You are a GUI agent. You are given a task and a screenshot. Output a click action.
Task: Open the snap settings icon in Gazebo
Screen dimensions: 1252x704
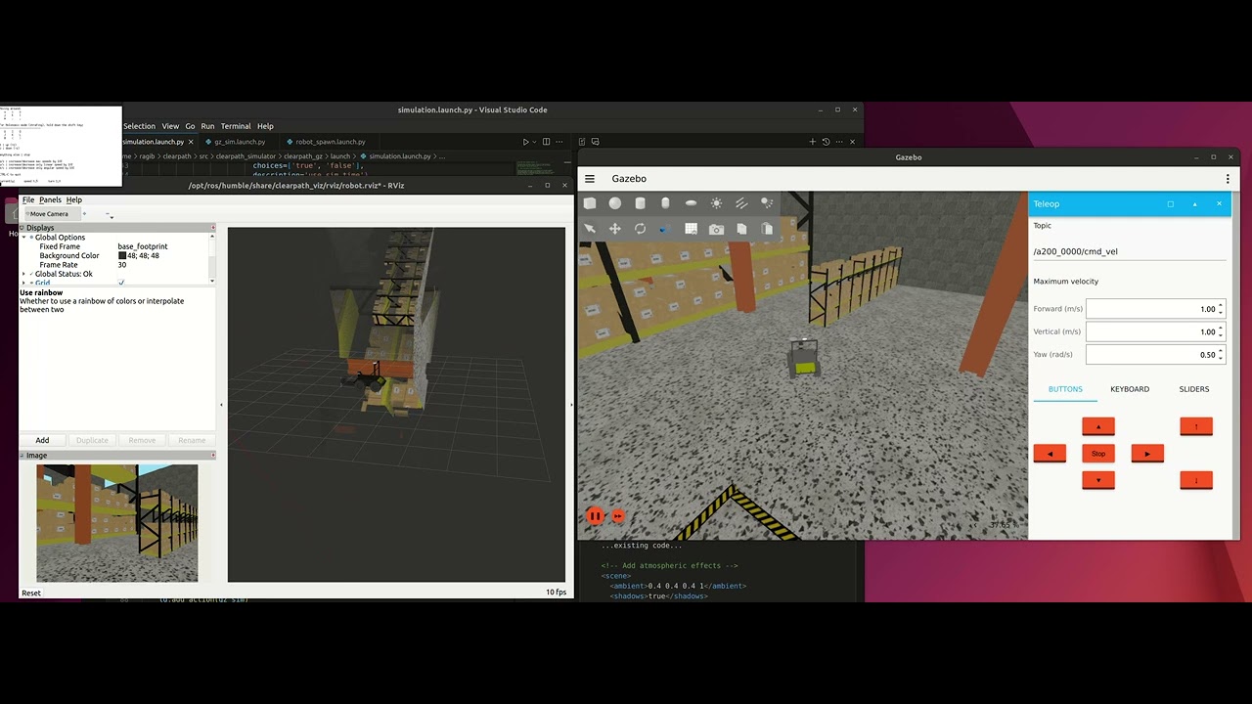point(664,229)
